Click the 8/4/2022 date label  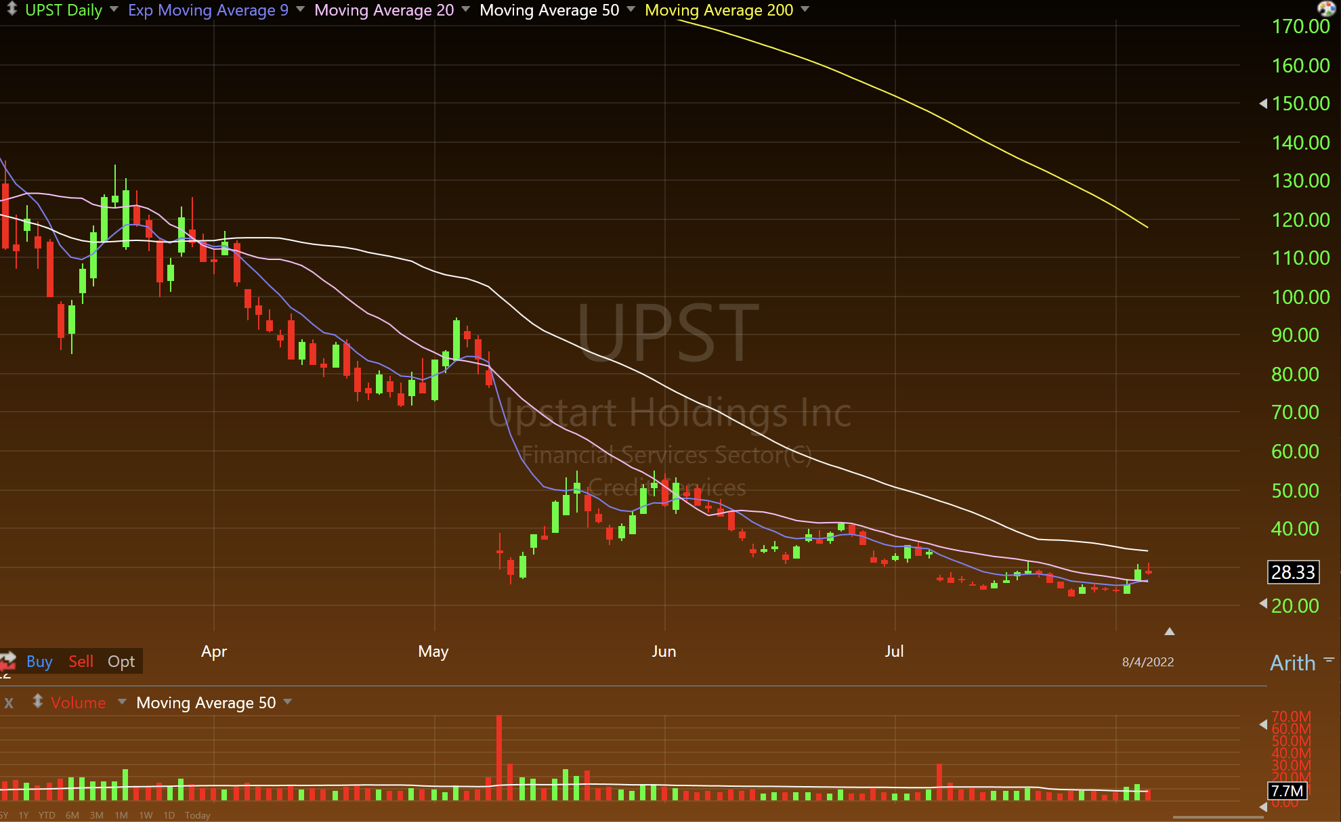(x=1148, y=662)
